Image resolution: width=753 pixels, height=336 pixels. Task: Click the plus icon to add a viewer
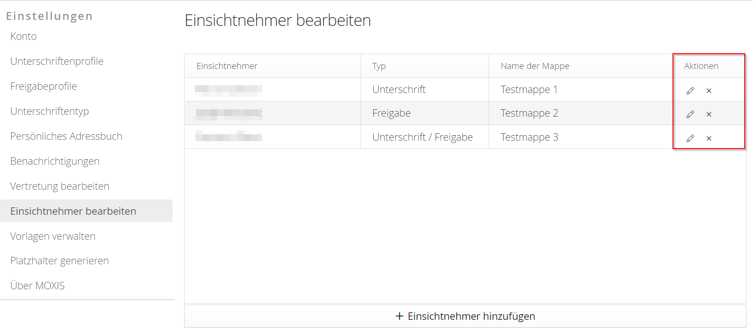[398, 316]
